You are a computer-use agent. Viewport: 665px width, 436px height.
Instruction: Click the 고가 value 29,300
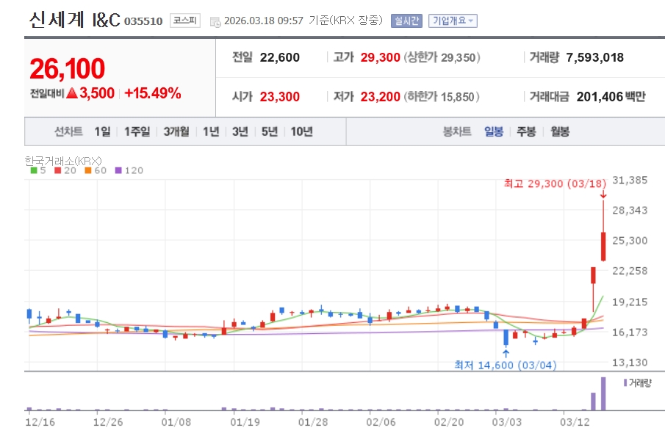coord(381,58)
